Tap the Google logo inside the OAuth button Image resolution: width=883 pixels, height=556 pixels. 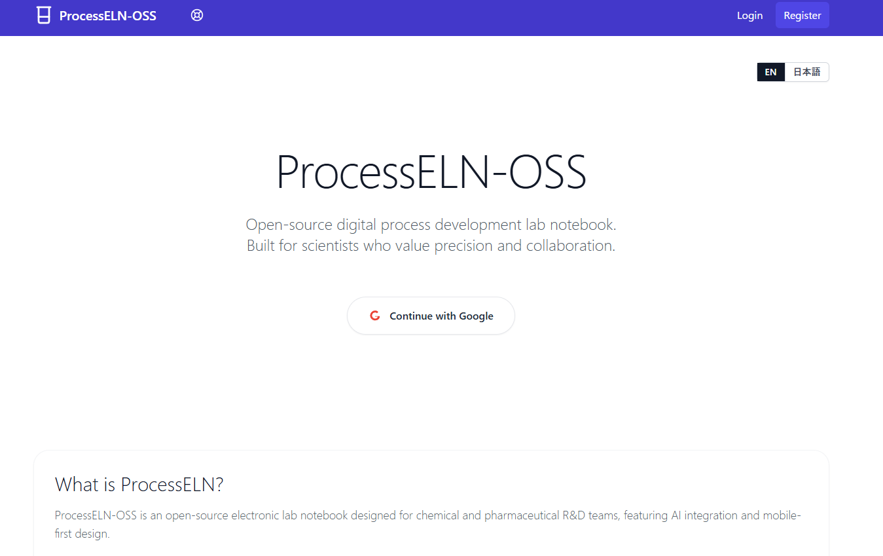[374, 315]
